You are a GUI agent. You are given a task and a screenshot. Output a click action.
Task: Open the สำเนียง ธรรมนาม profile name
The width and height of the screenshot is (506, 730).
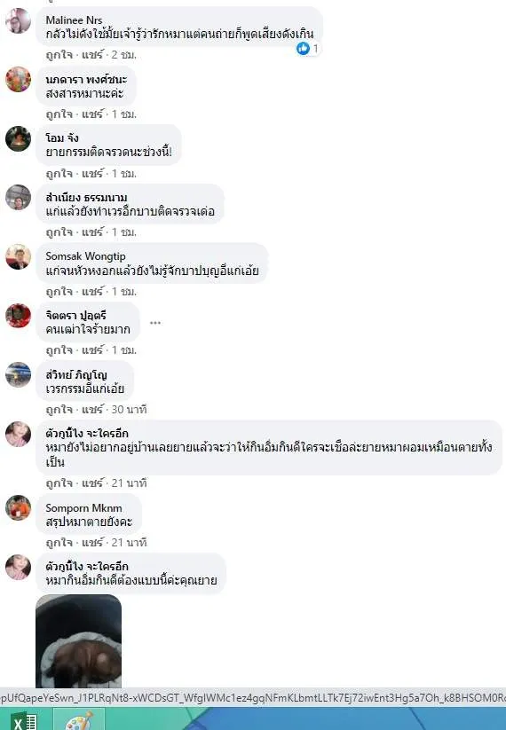point(86,198)
